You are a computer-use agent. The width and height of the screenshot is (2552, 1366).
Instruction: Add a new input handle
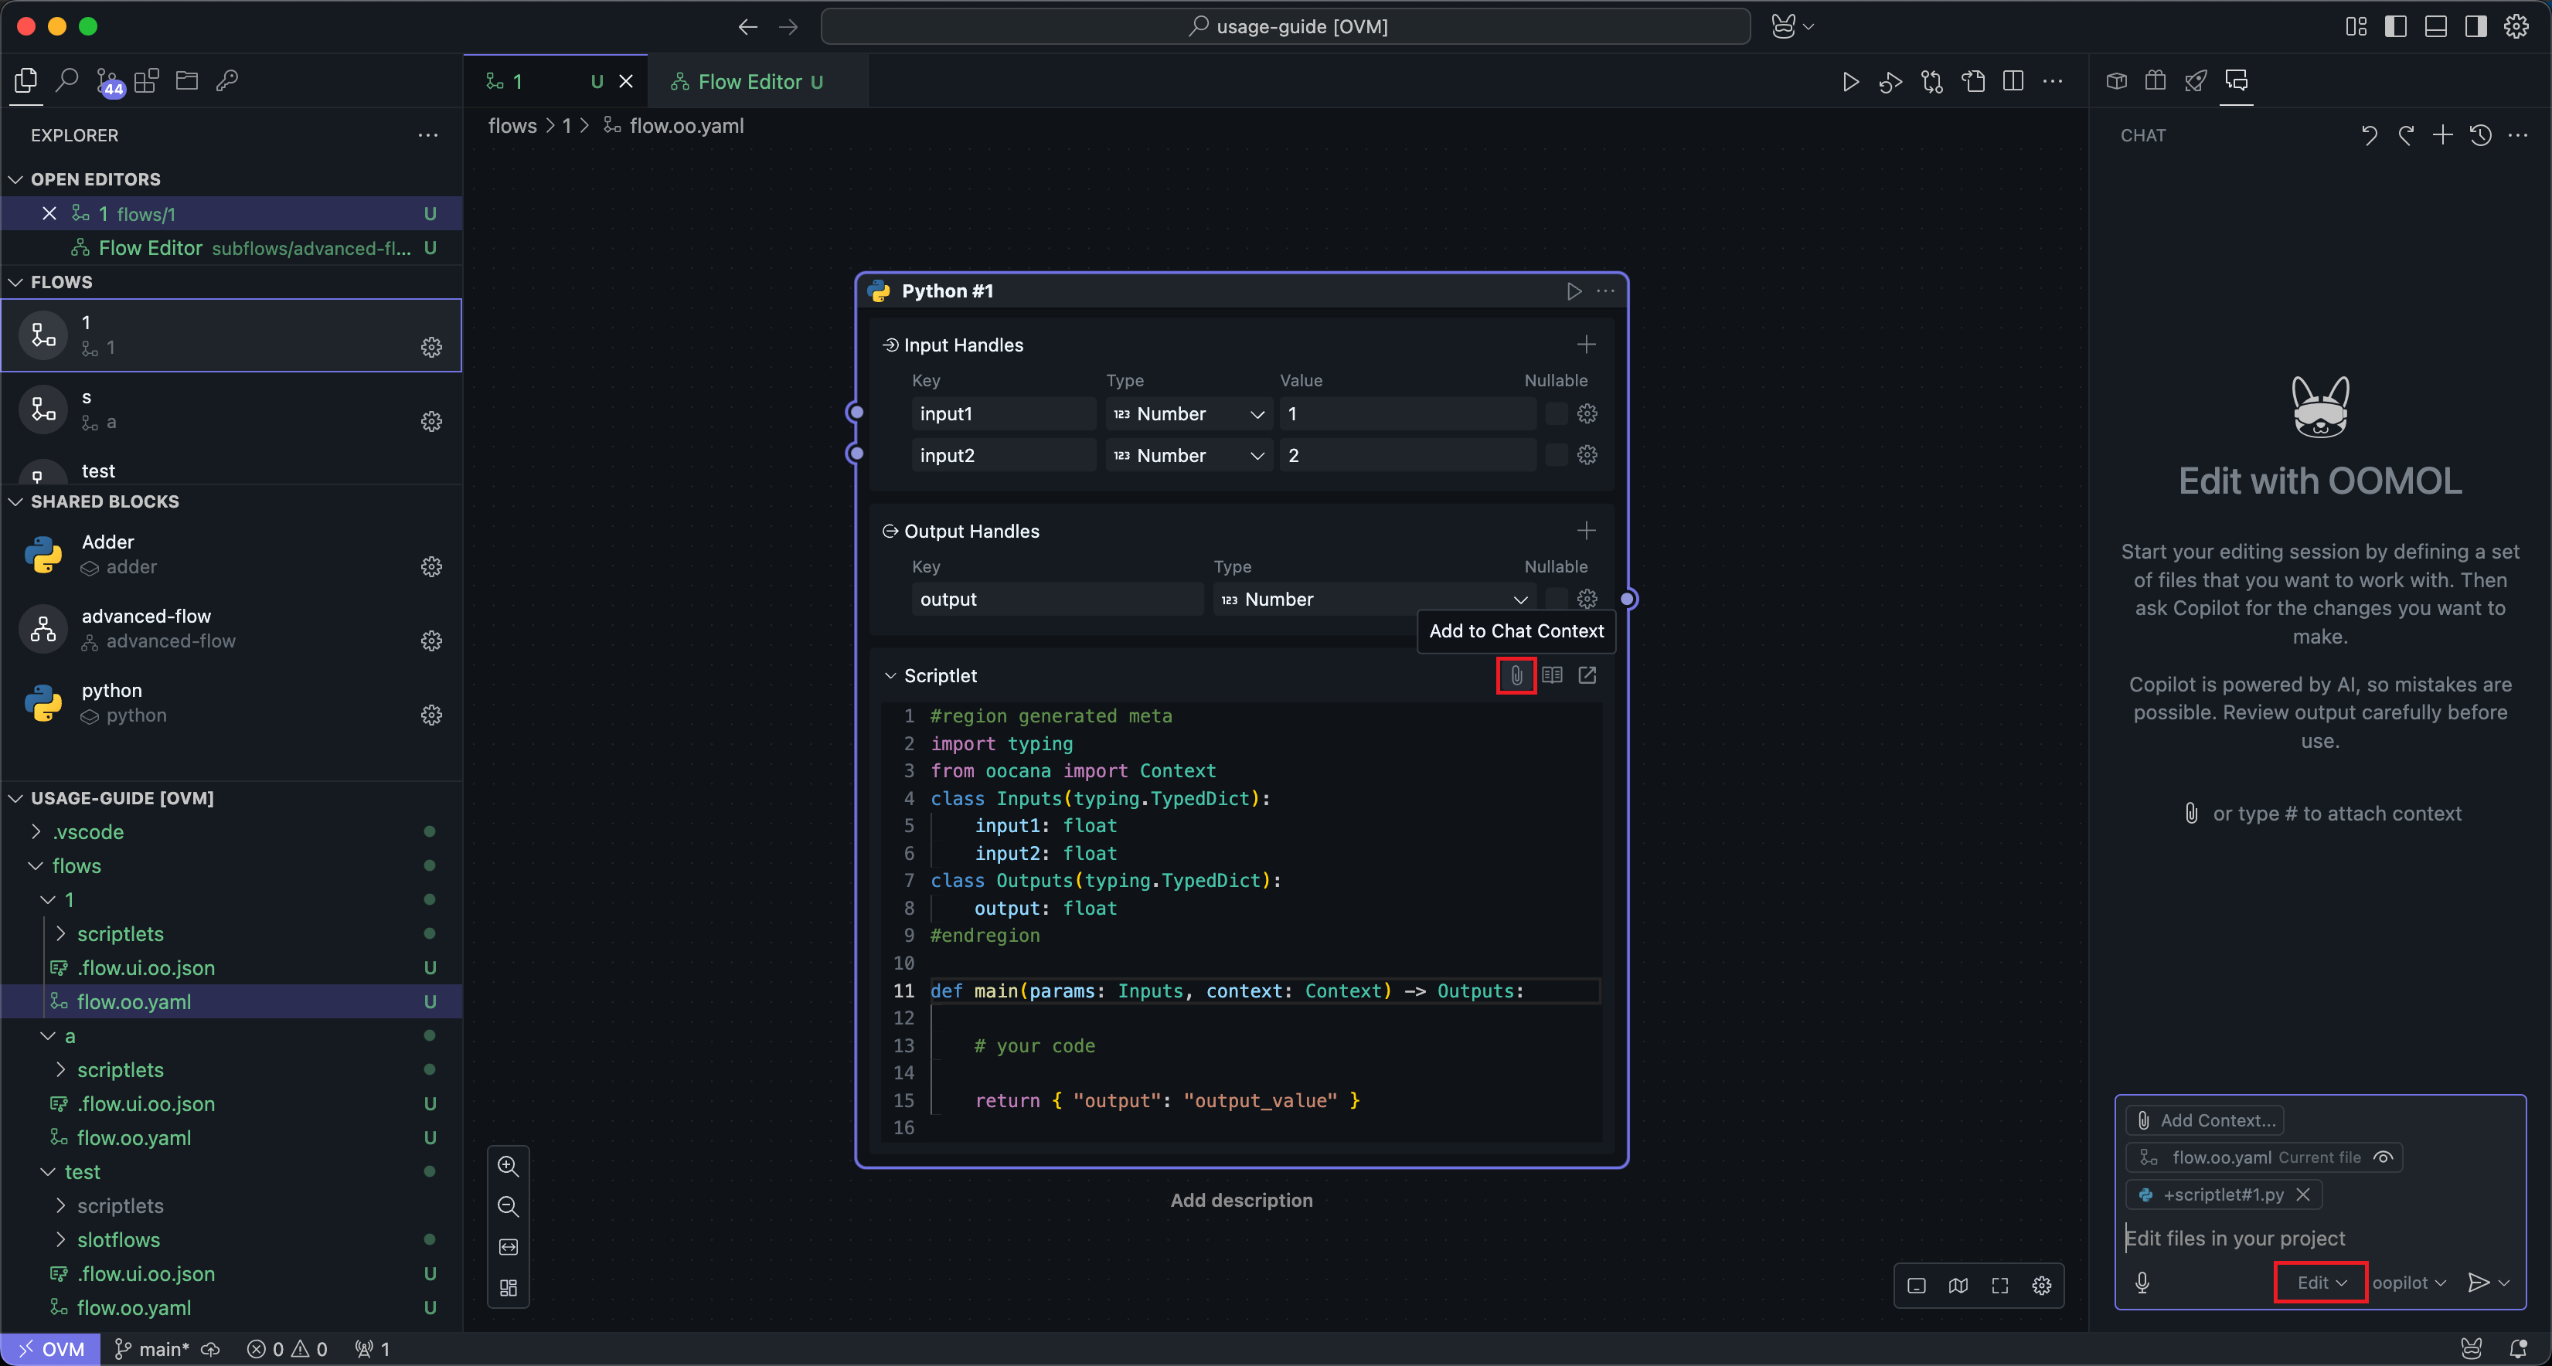1586,345
